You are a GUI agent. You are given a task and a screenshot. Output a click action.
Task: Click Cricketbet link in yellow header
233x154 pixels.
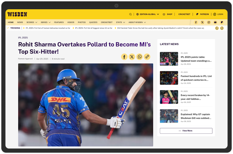pos(184,14)
